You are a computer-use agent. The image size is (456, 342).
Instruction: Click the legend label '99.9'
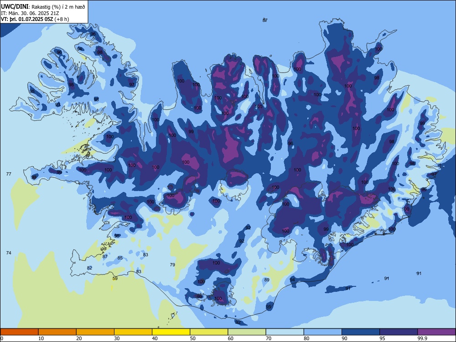point(422,338)
